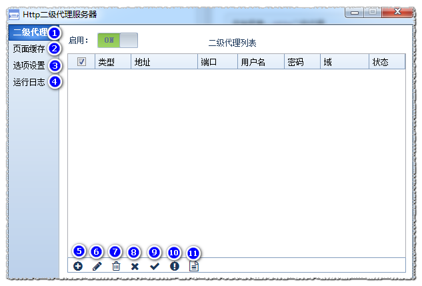Toggle the 启用 ON switch
Viewport: 422px width, 286px height.
[x=117, y=41]
